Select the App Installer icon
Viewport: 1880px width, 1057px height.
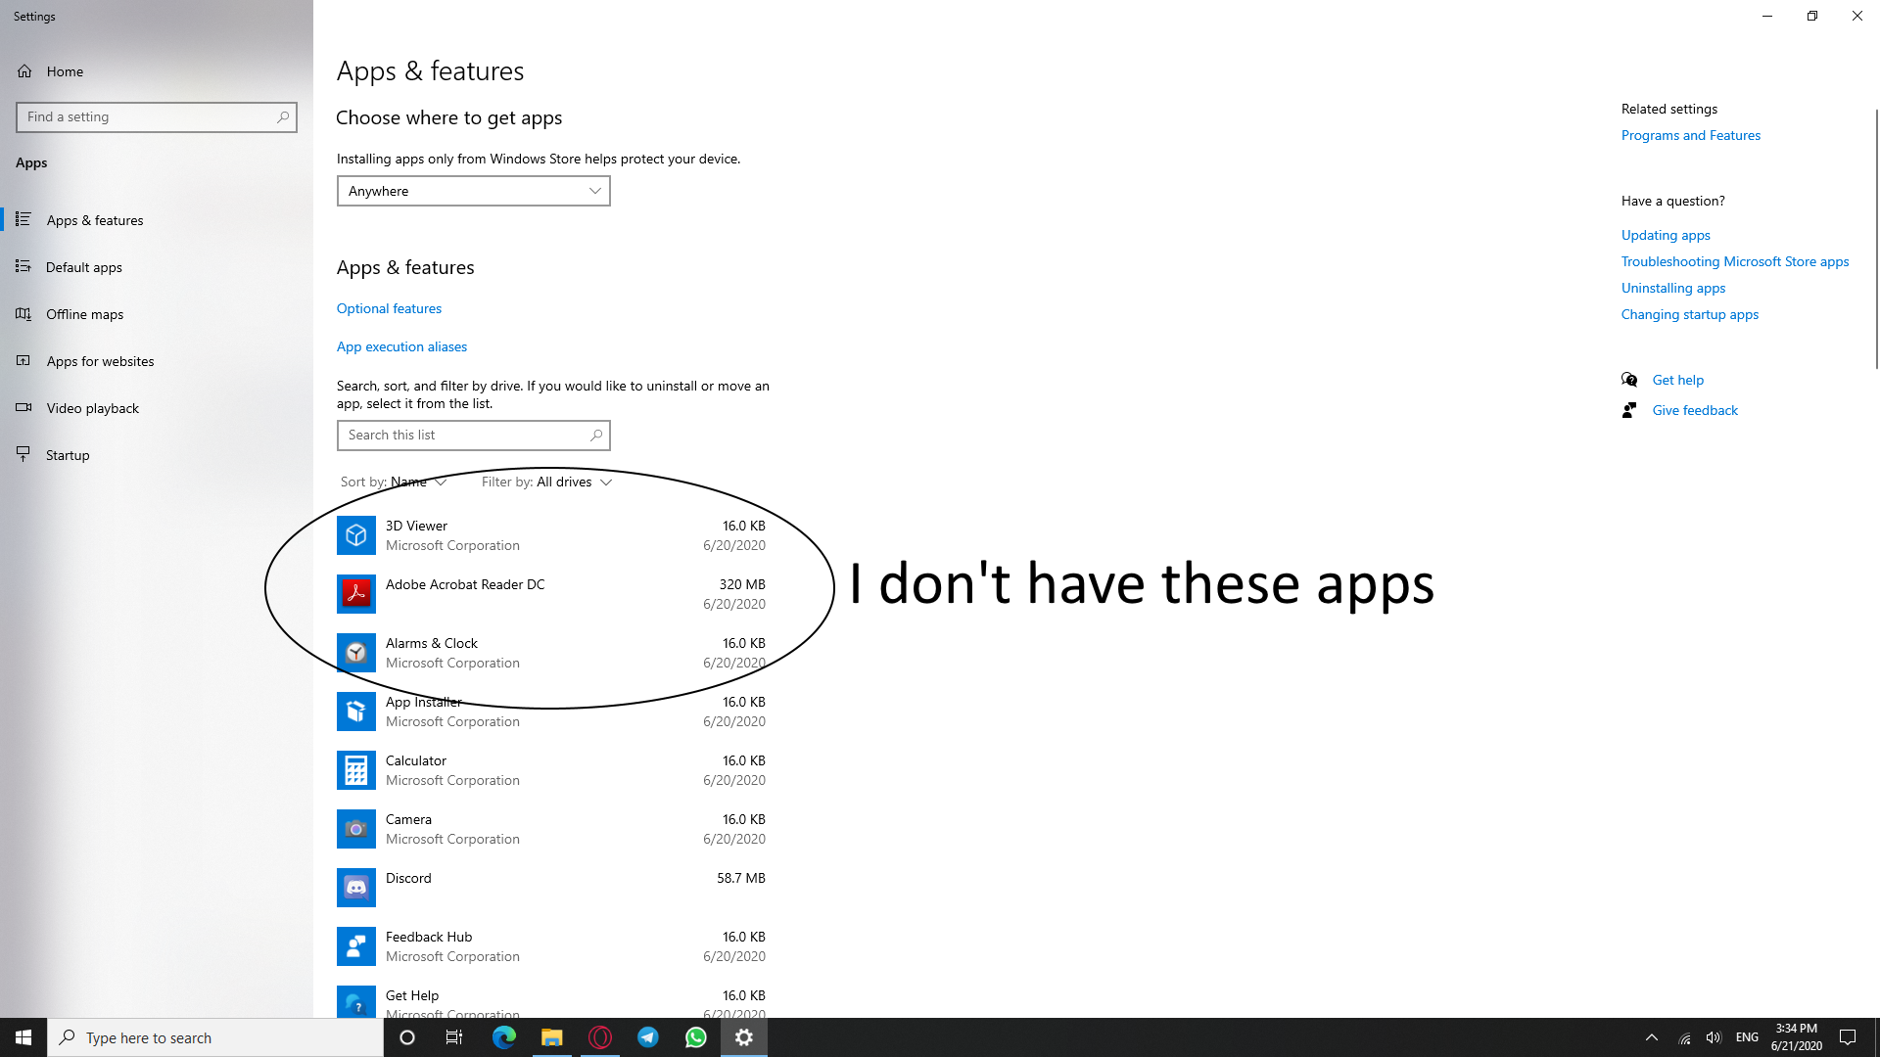[356, 712]
